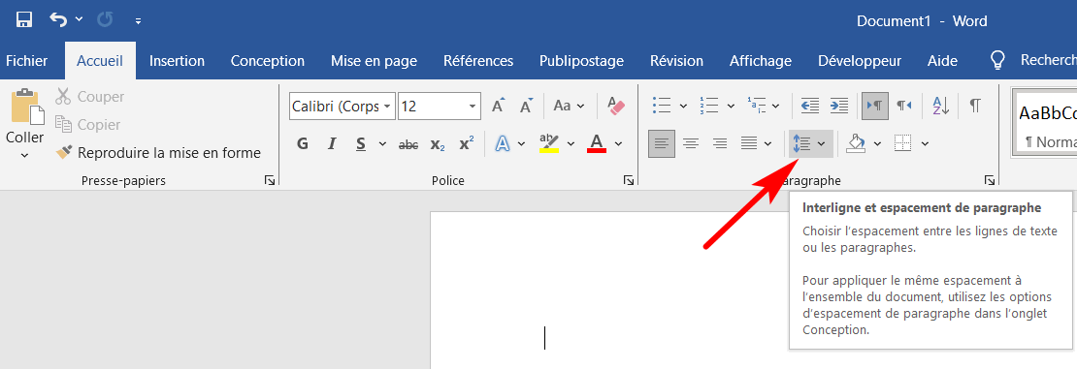The image size is (1077, 369).
Task: Toggle subscript x₂ formatting
Action: (438, 144)
